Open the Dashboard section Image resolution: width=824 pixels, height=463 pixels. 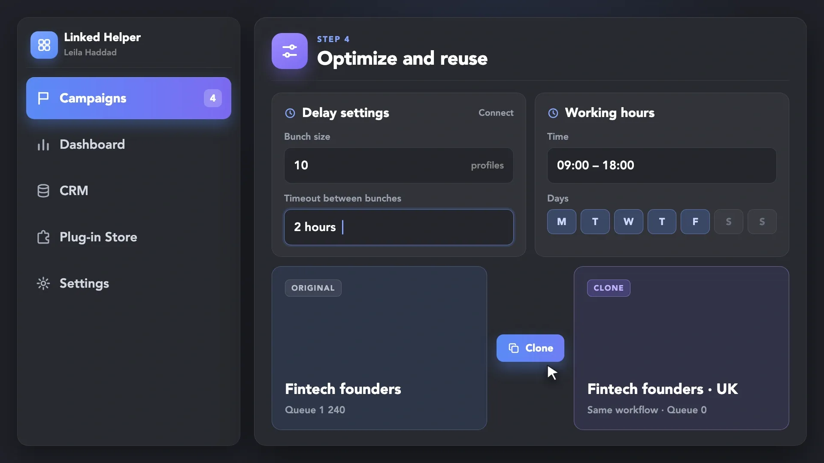pos(129,144)
